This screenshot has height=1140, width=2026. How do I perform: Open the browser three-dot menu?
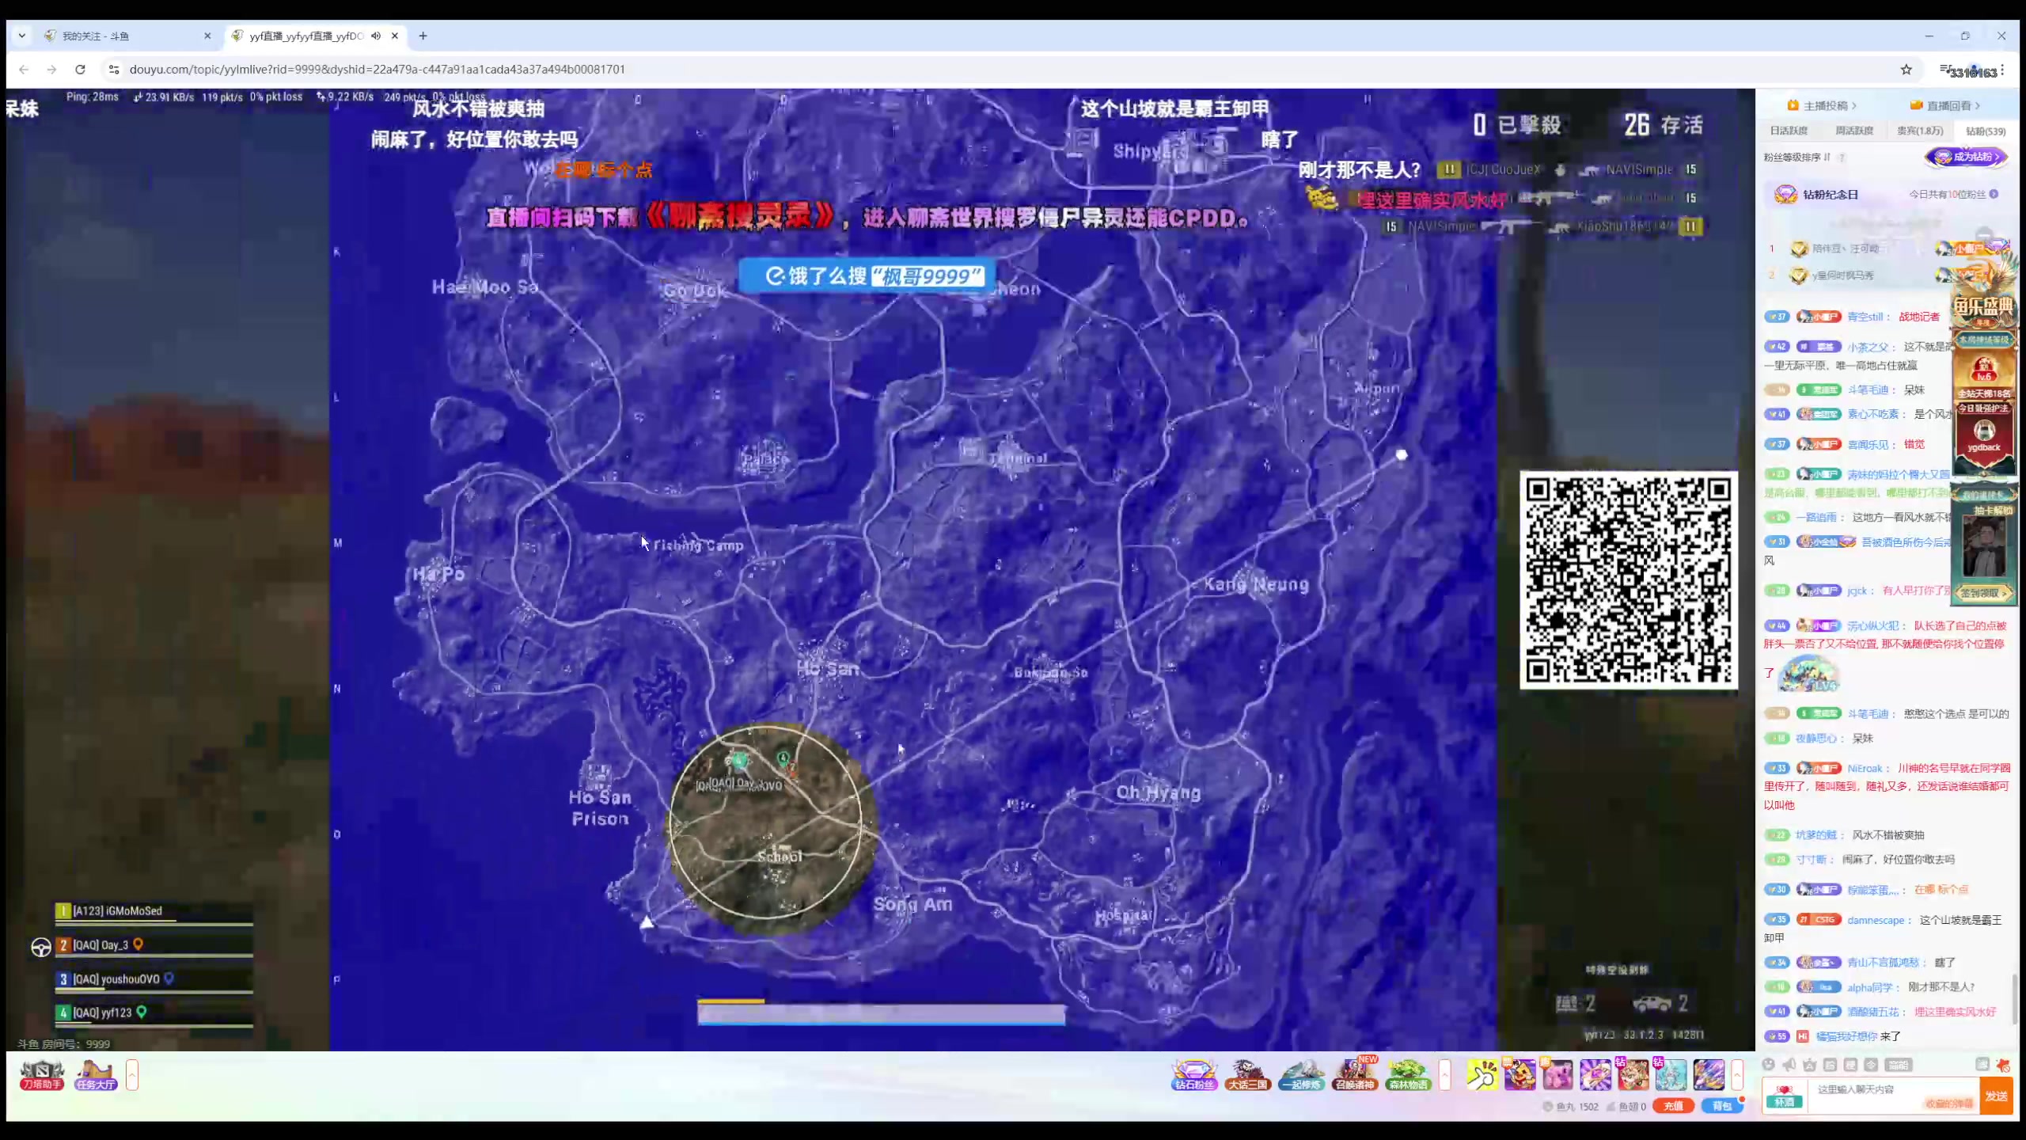click(2001, 70)
